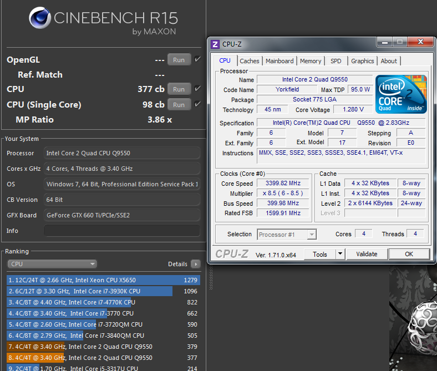Click the Revision value E0
Viewport: 437px width, 371px height.
point(411,143)
